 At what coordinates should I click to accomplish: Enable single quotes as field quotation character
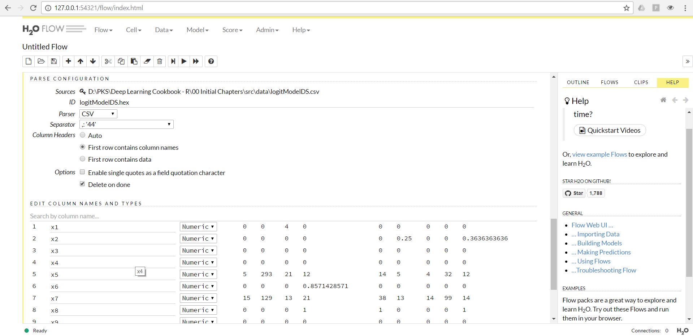pyautogui.click(x=82, y=172)
